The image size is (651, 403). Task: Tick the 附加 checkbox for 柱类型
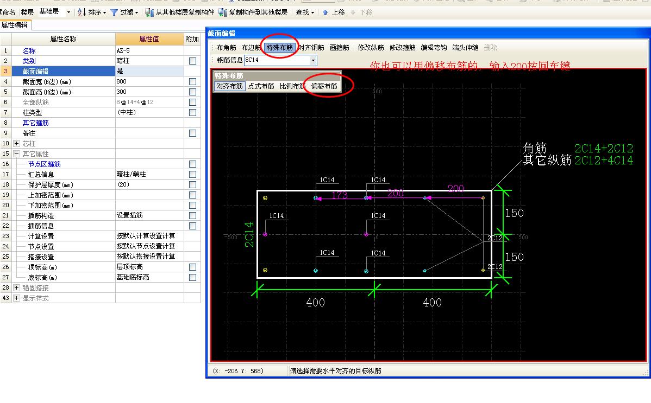point(193,112)
